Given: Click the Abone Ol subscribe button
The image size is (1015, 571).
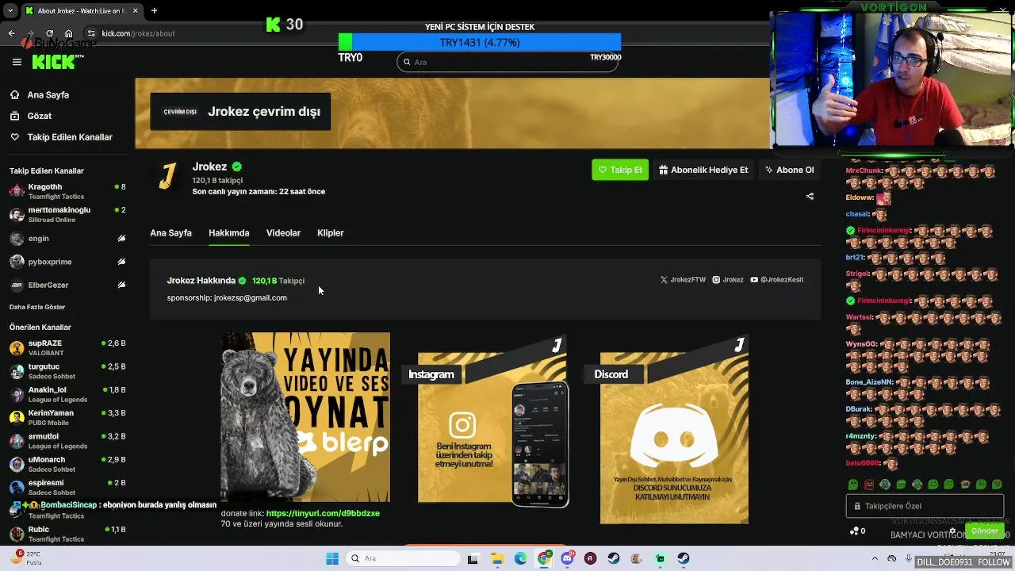Looking at the screenshot, I should [x=789, y=170].
